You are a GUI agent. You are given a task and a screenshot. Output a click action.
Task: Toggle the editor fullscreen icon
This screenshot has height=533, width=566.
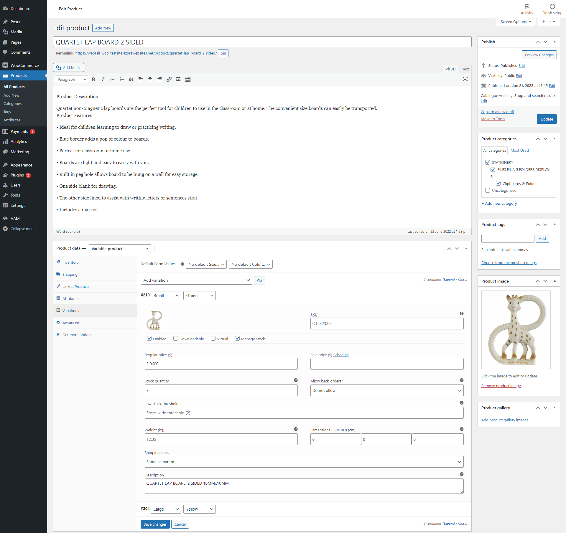point(465,80)
